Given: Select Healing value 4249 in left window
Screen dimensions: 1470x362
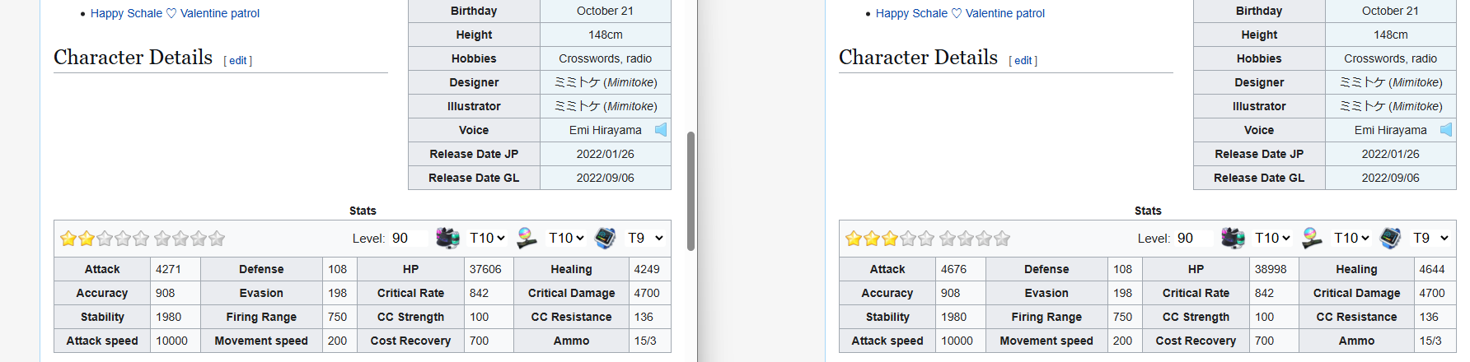Looking at the screenshot, I should tap(647, 269).
